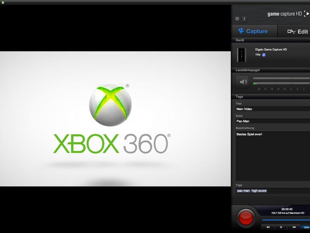Pause the live preview
The image size is (310, 233).
[x=281, y=227]
